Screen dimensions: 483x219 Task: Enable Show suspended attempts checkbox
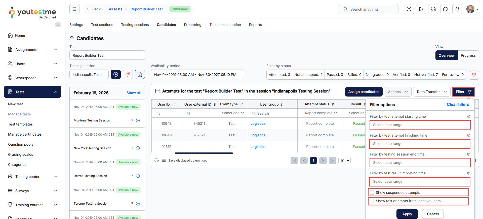pyautogui.click(x=372, y=193)
